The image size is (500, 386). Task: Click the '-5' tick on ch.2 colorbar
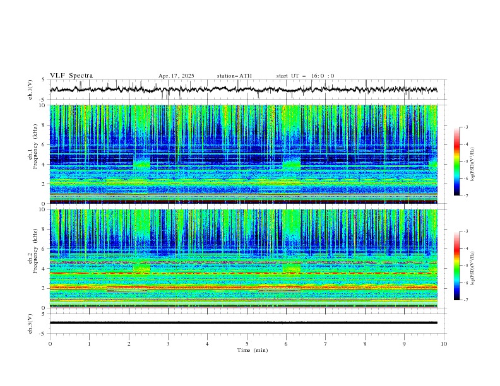(x=465, y=266)
